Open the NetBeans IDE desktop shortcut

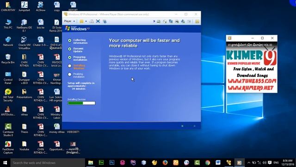point(24,26)
